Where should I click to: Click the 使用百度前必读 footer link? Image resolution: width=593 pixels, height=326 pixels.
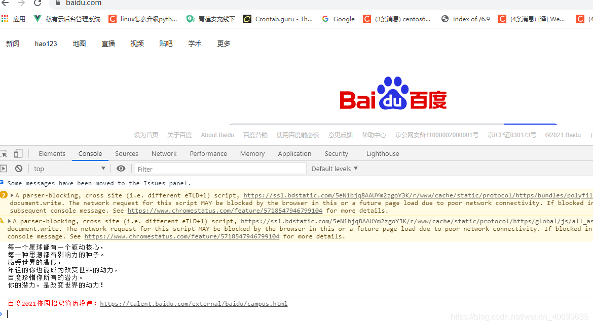(x=298, y=135)
